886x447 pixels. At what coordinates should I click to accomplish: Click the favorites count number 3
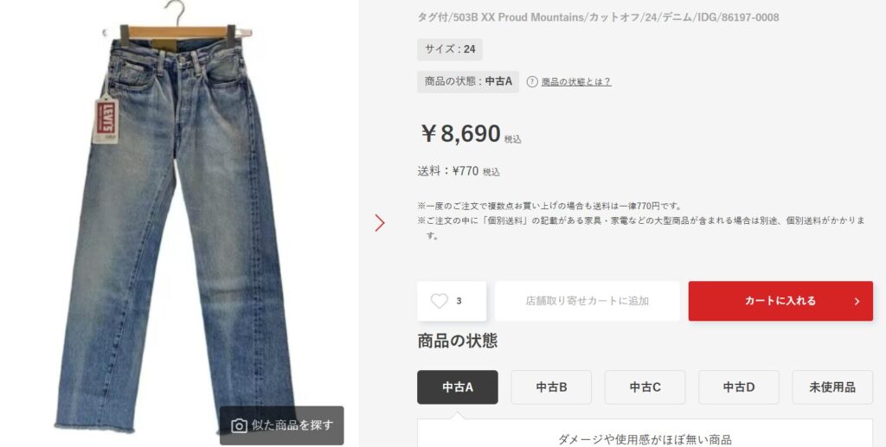coord(459,302)
